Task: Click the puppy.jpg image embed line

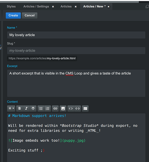Action: (x=47, y=141)
